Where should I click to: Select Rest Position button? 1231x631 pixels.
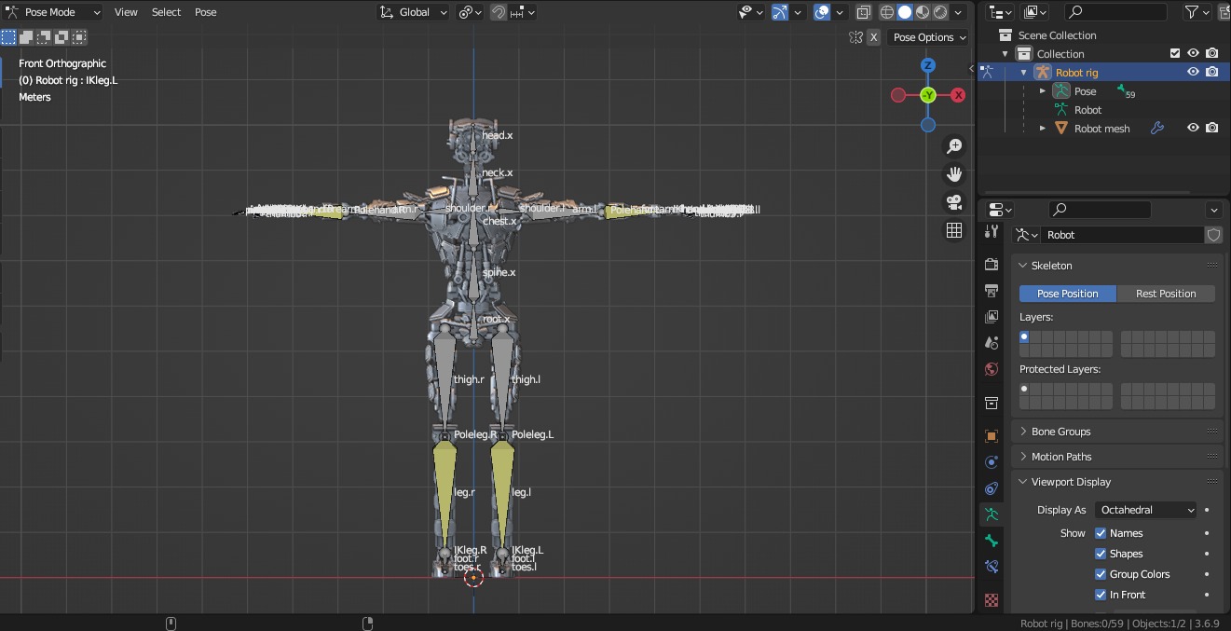[1166, 294]
